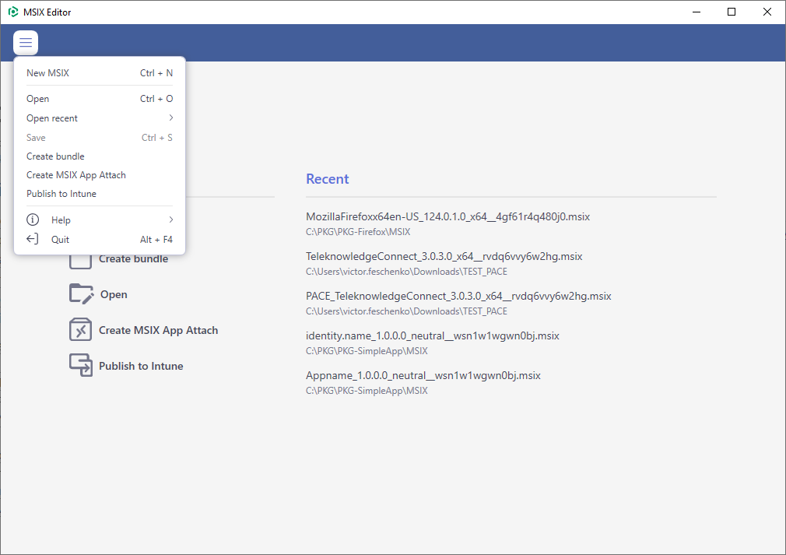Viewport: 786px width, 555px height.
Task: Toggle the hamburger menu button
Action: point(26,43)
